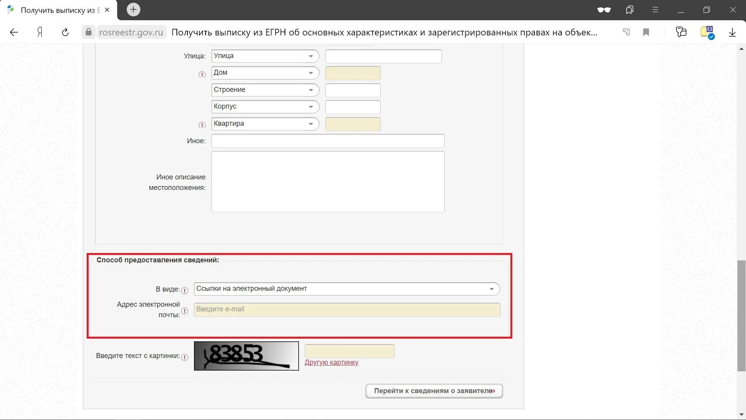
Task: Click the required-field hint icon beside 'Квартира'
Action: click(202, 125)
